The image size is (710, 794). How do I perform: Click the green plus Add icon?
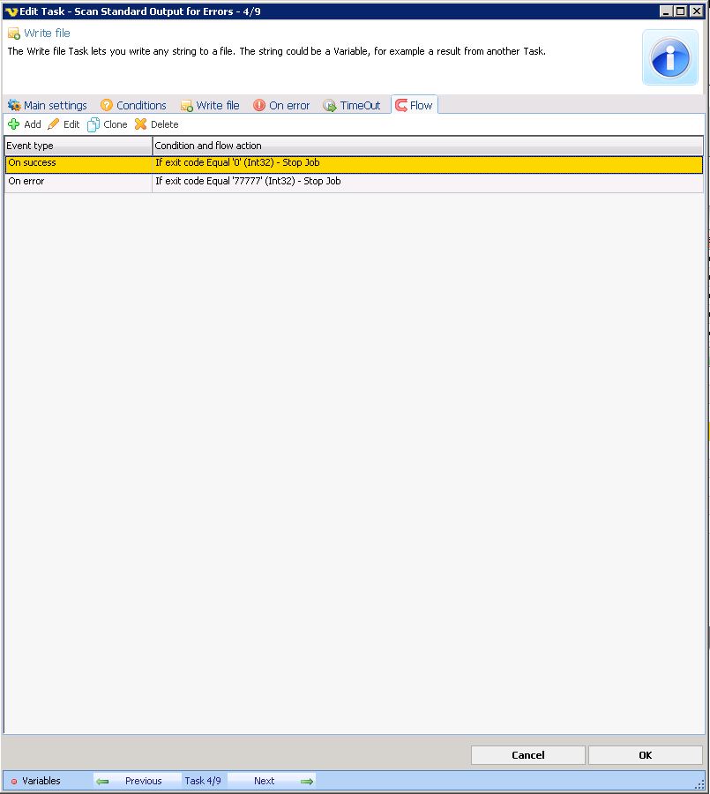point(13,124)
